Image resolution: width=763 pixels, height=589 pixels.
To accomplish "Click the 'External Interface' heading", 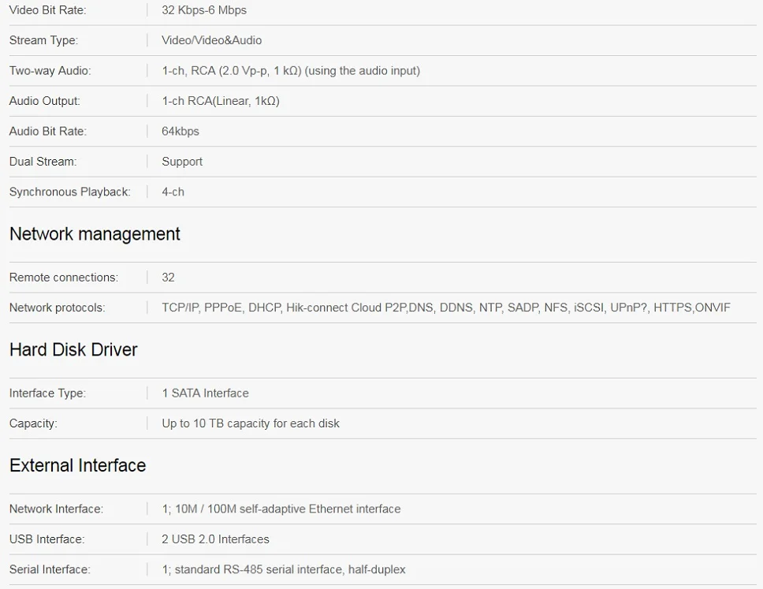I will pyautogui.click(x=78, y=465).
